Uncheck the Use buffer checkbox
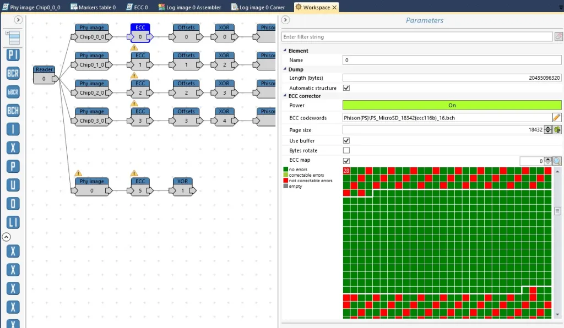The height and width of the screenshot is (328, 564). (x=346, y=140)
